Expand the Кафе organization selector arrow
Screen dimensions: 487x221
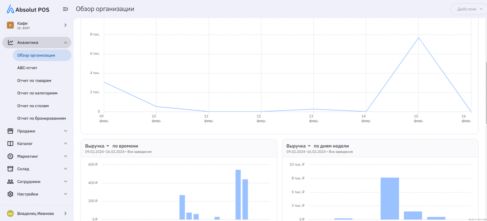tap(65, 25)
